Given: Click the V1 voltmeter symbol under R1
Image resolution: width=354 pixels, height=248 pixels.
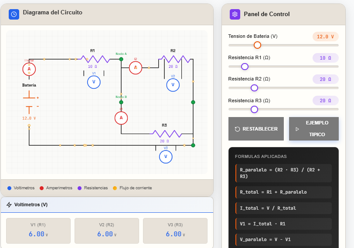Looking at the screenshot, I should (x=94, y=82).
